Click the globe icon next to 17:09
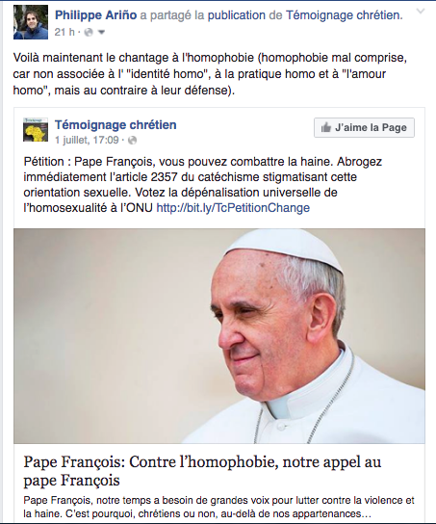436x524 pixels. (x=133, y=140)
